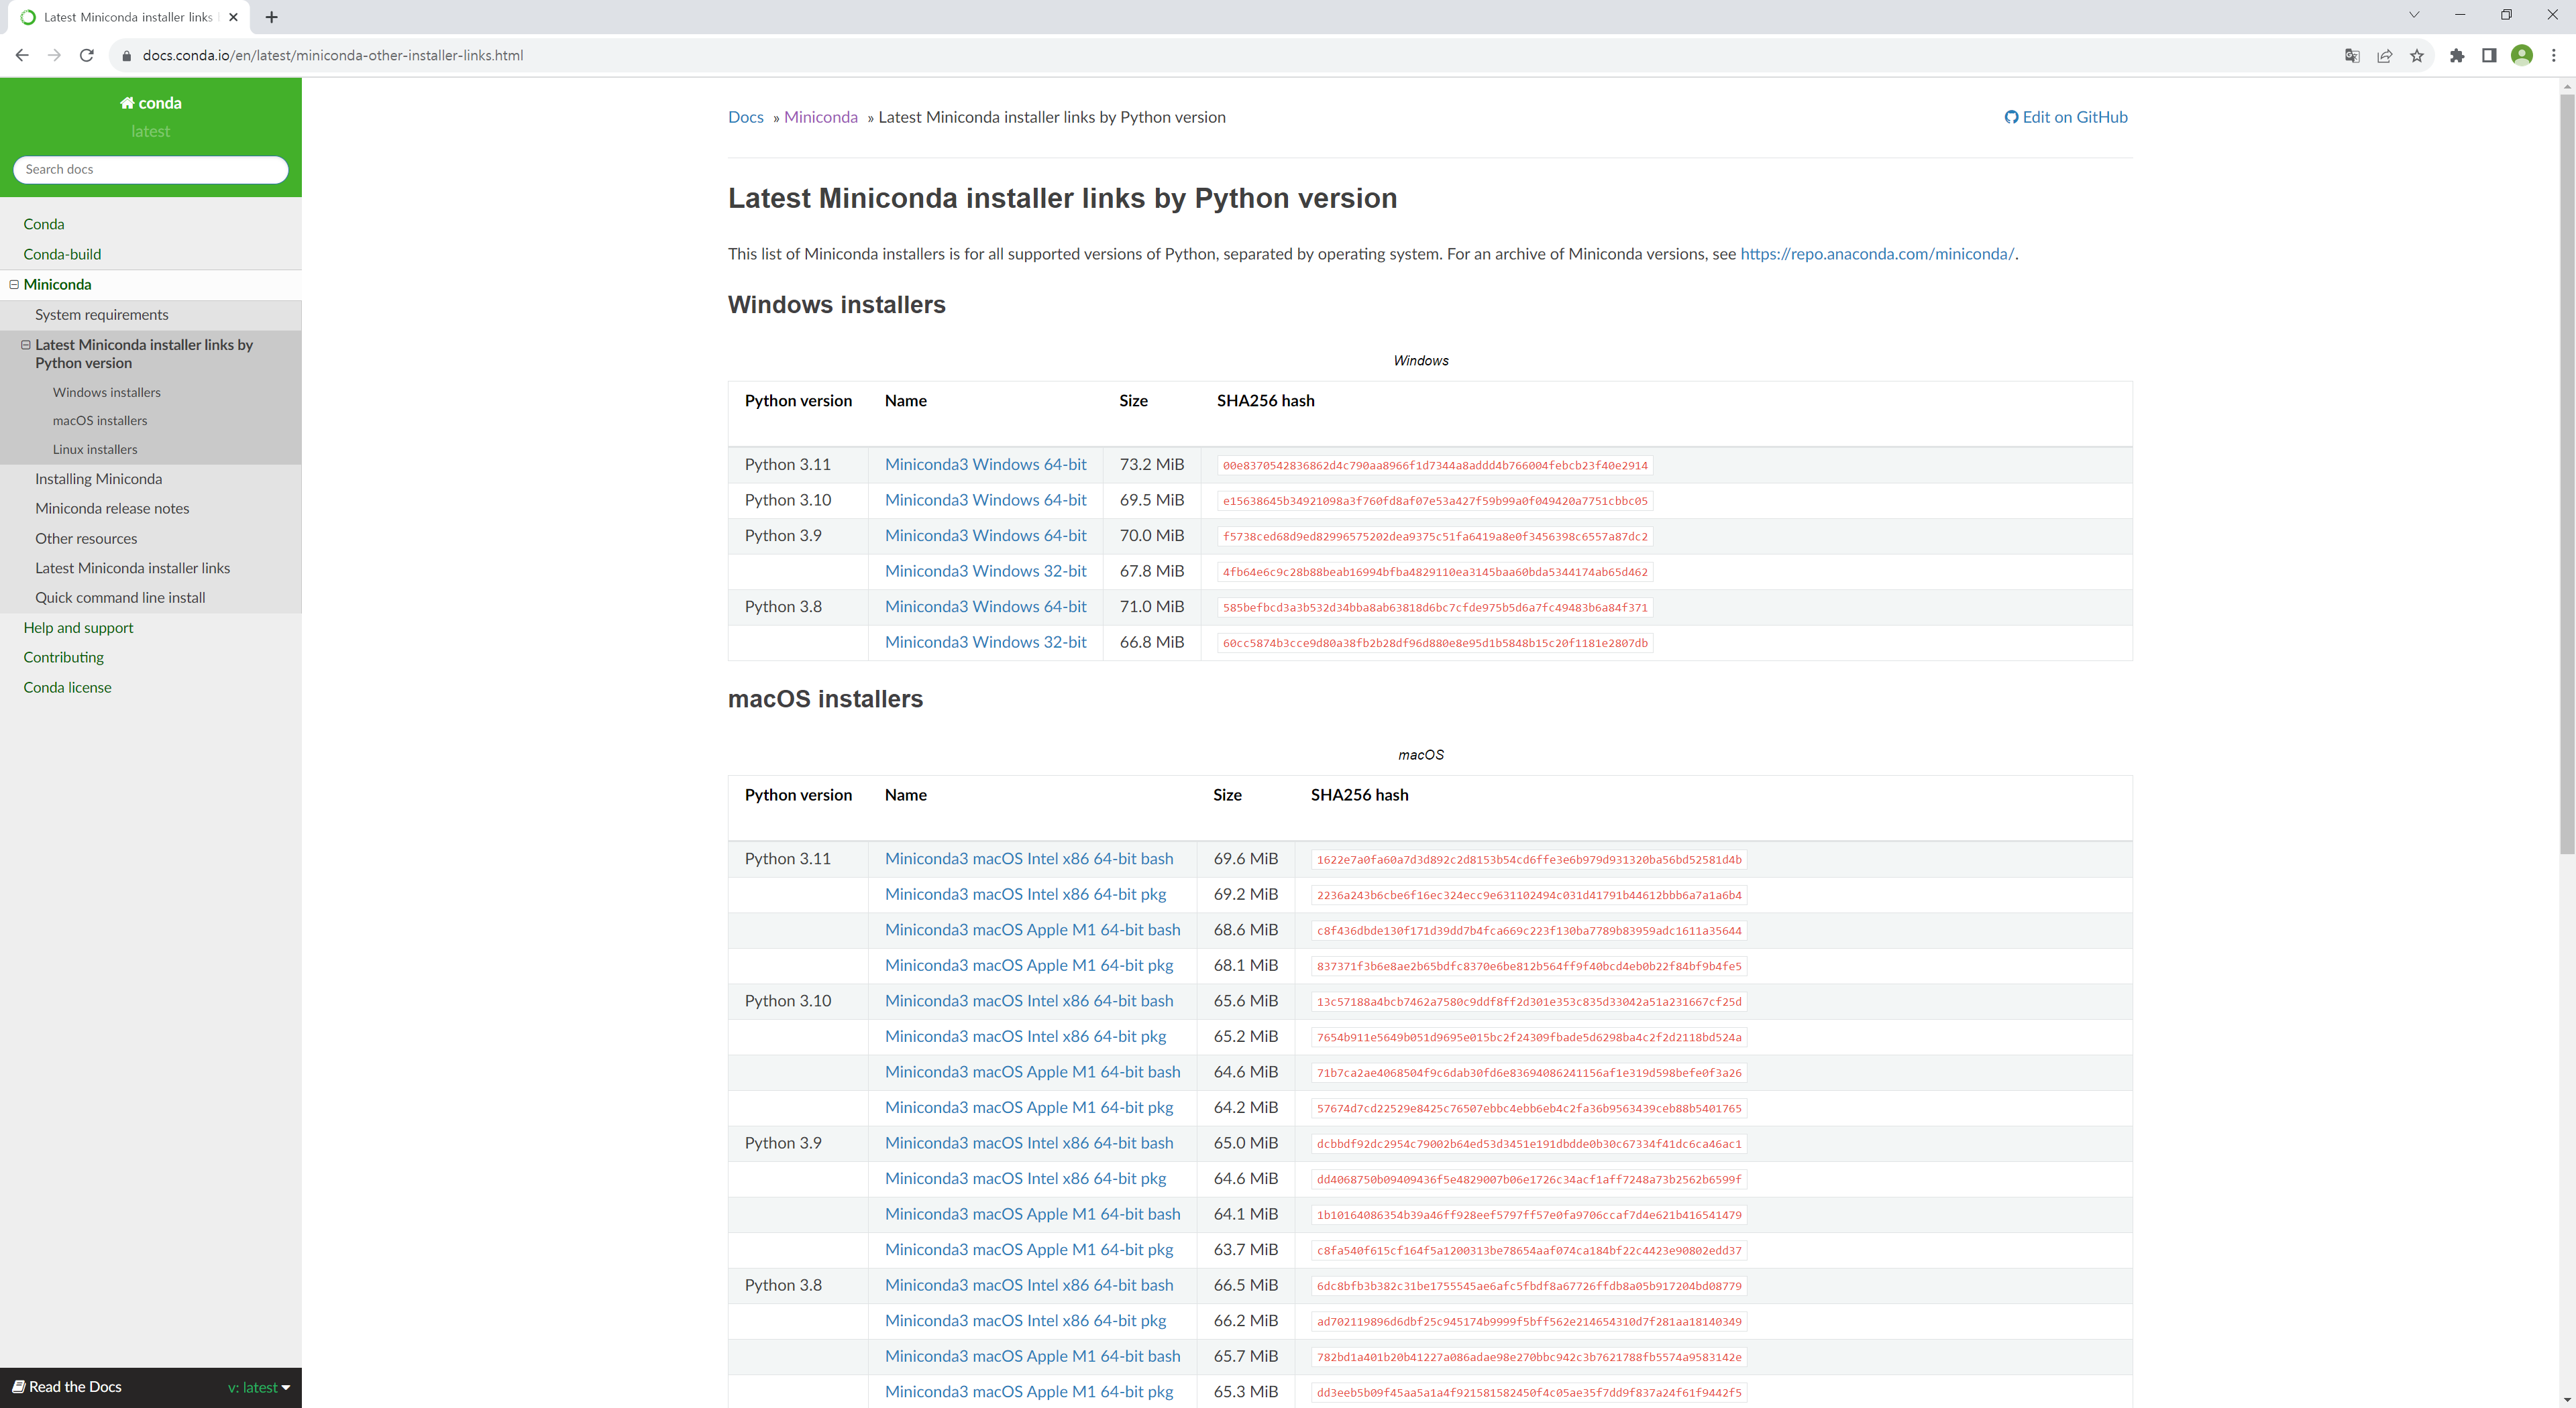The image size is (2576, 1408).
Task: Open the Chrome three-dot menu
Action: click(x=2553, y=56)
